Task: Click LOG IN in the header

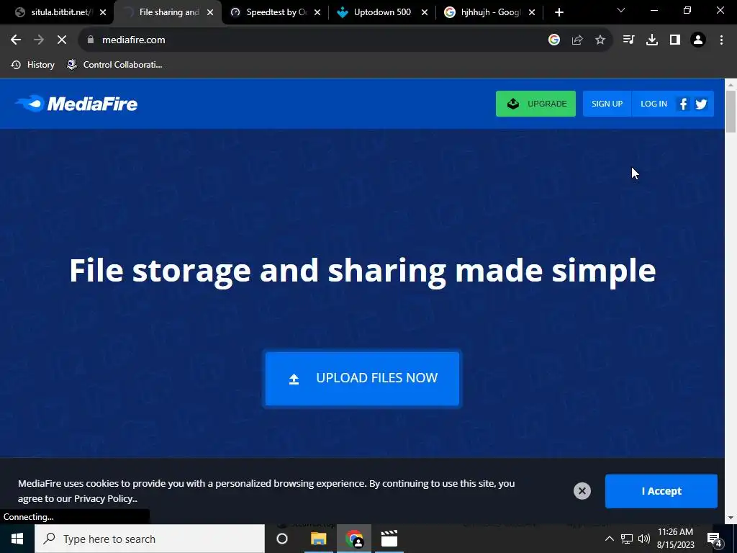Action: point(654,104)
